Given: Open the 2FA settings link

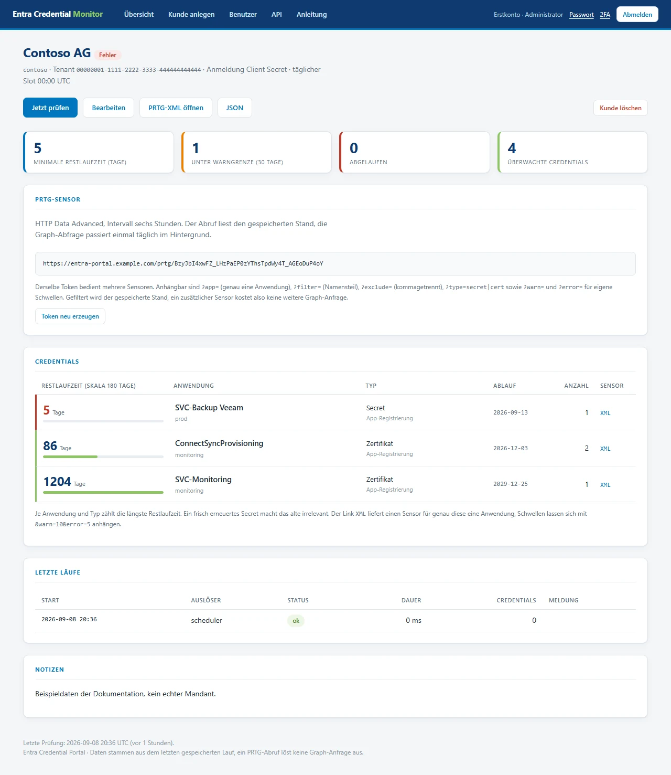Looking at the screenshot, I should click(x=605, y=15).
